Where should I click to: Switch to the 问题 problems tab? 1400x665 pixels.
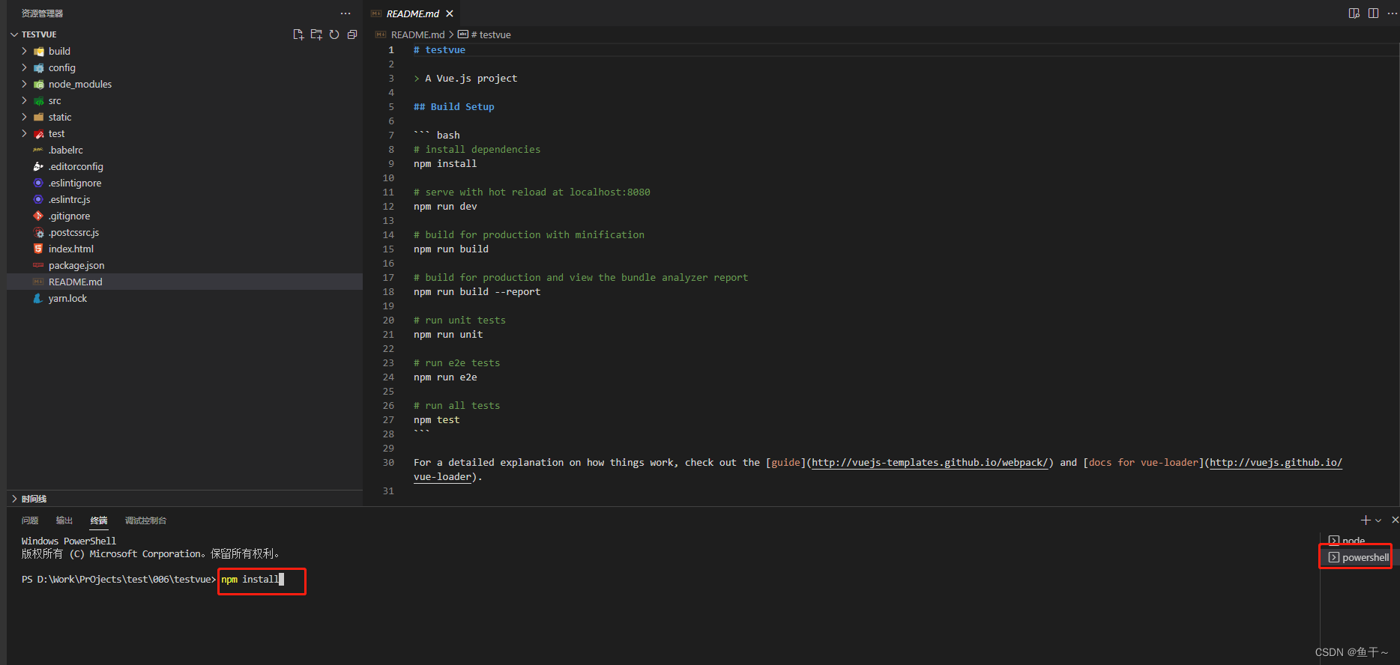pyautogui.click(x=30, y=520)
